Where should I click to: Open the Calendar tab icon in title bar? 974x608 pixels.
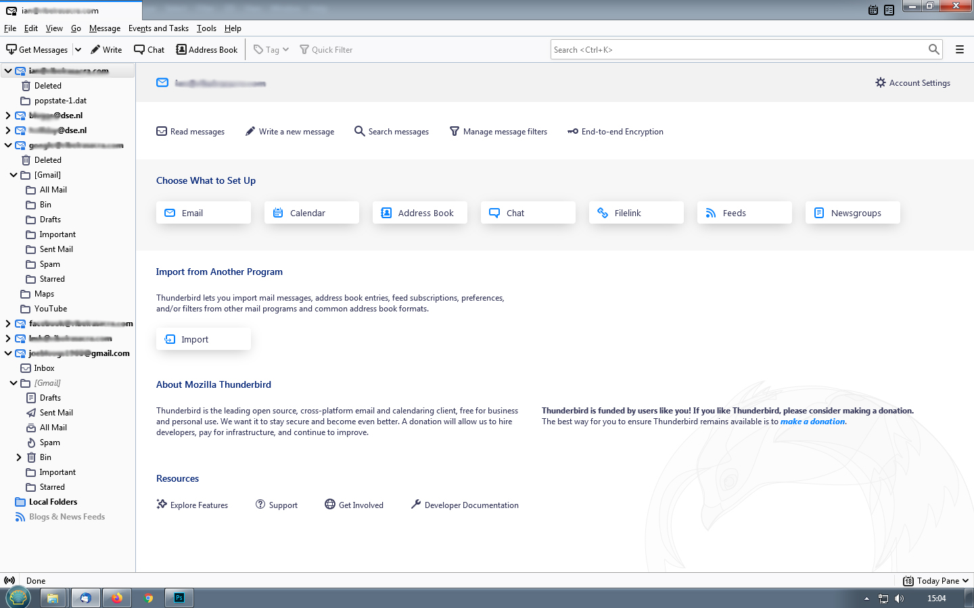tap(873, 9)
